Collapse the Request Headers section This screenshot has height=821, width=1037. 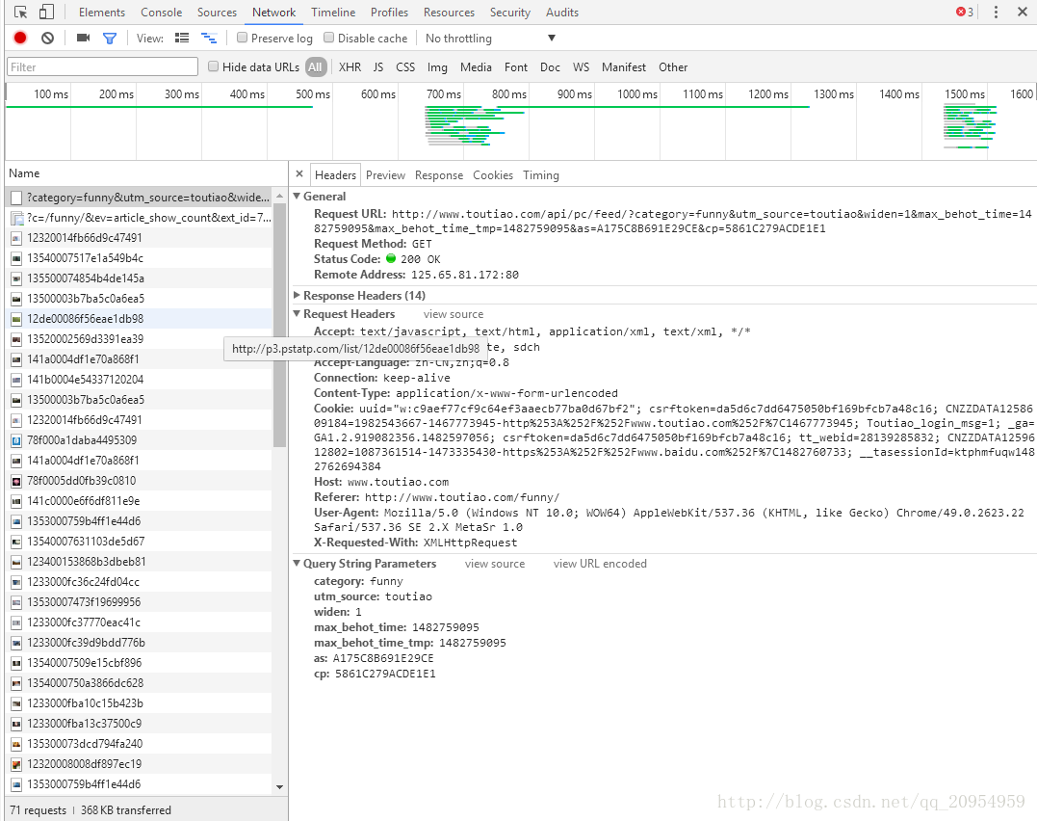coord(297,314)
